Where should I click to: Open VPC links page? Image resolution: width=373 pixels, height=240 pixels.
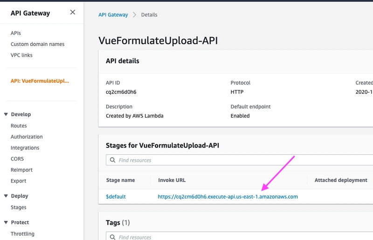tap(21, 55)
